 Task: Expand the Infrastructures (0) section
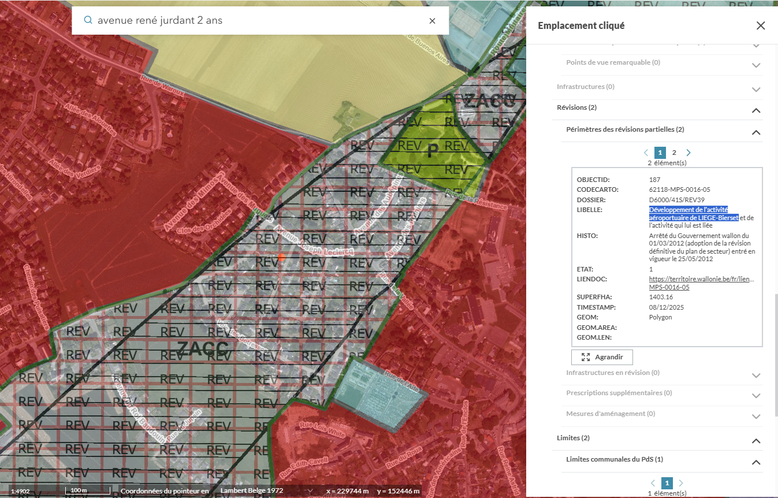(x=755, y=90)
